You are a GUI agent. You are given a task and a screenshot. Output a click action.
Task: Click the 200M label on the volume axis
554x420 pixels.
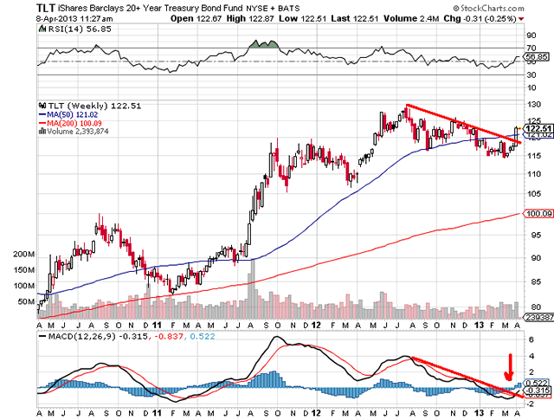[x=24, y=254]
